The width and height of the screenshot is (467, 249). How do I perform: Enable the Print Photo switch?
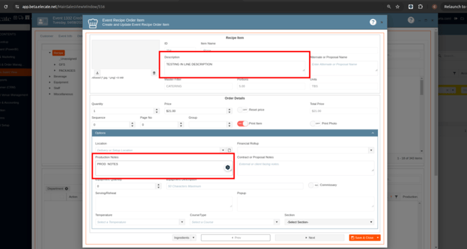316,123
